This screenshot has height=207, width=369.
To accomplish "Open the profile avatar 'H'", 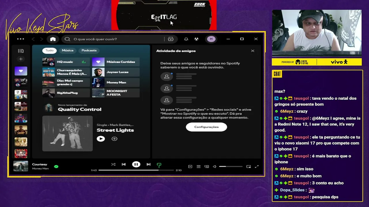I will pos(211,39).
